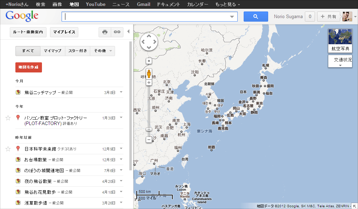
Task: Click the zoom in plus button
Action: click(149, 83)
